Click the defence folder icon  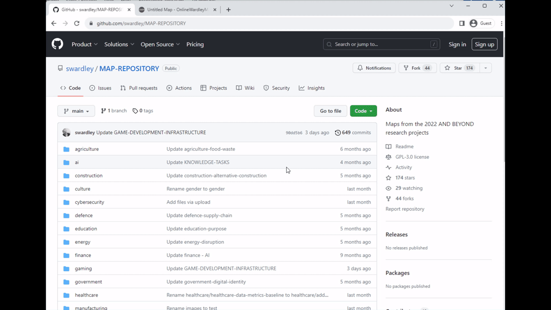pos(66,215)
